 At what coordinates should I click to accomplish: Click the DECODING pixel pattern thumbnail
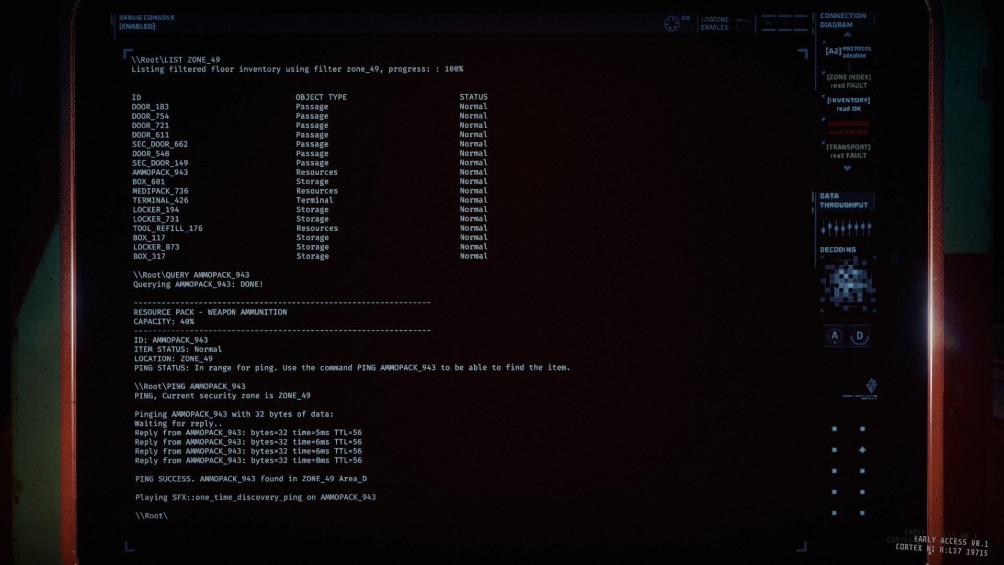tap(848, 284)
